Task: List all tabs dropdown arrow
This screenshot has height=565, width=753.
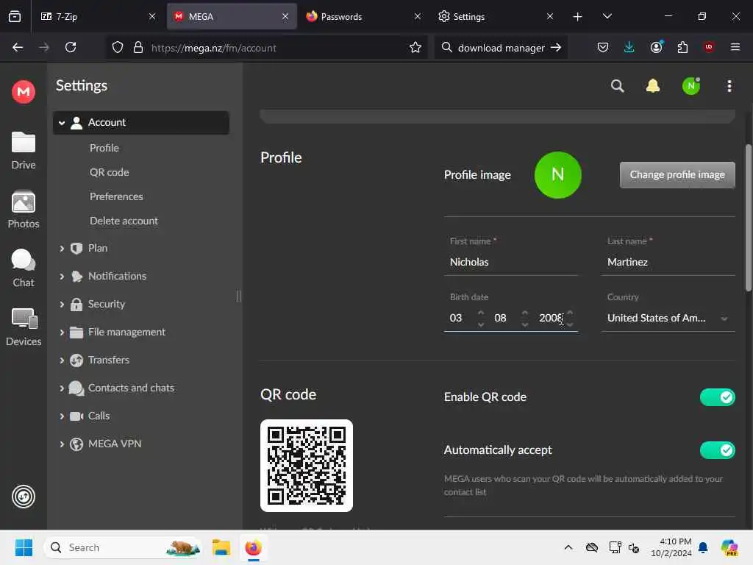Action: tap(607, 16)
